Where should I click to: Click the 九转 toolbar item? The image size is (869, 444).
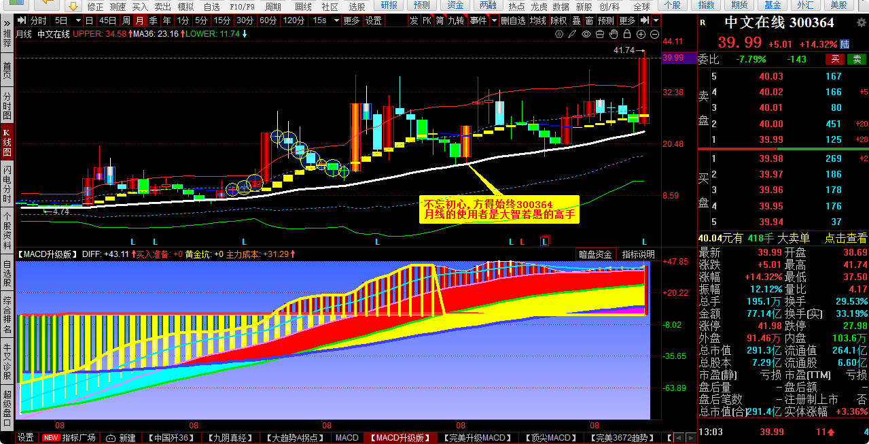(456, 20)
